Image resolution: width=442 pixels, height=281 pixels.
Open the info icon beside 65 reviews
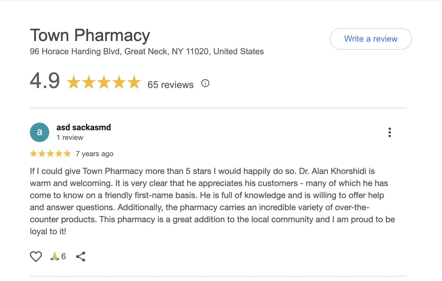tap(205, 84)
